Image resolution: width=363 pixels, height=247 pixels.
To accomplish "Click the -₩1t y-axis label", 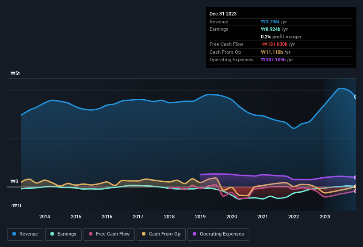I will click(x=16, y=206).
